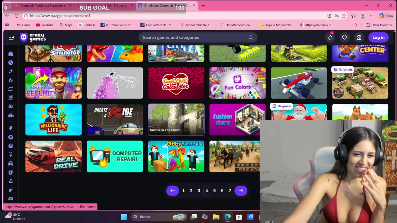Open Computer Repair game
The image size is (397, 223).
pyautogui.click(x=115, y=156)
